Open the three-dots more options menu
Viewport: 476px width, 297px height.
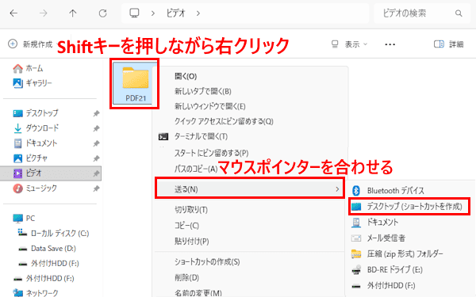click(390, 44)
